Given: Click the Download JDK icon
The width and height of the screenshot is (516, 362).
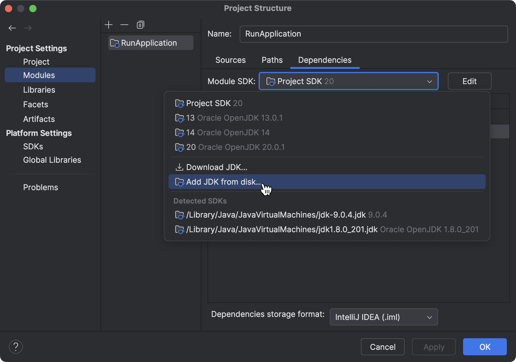Looking at the screenshot, I should pyautogui.click(x=180, y=167).
